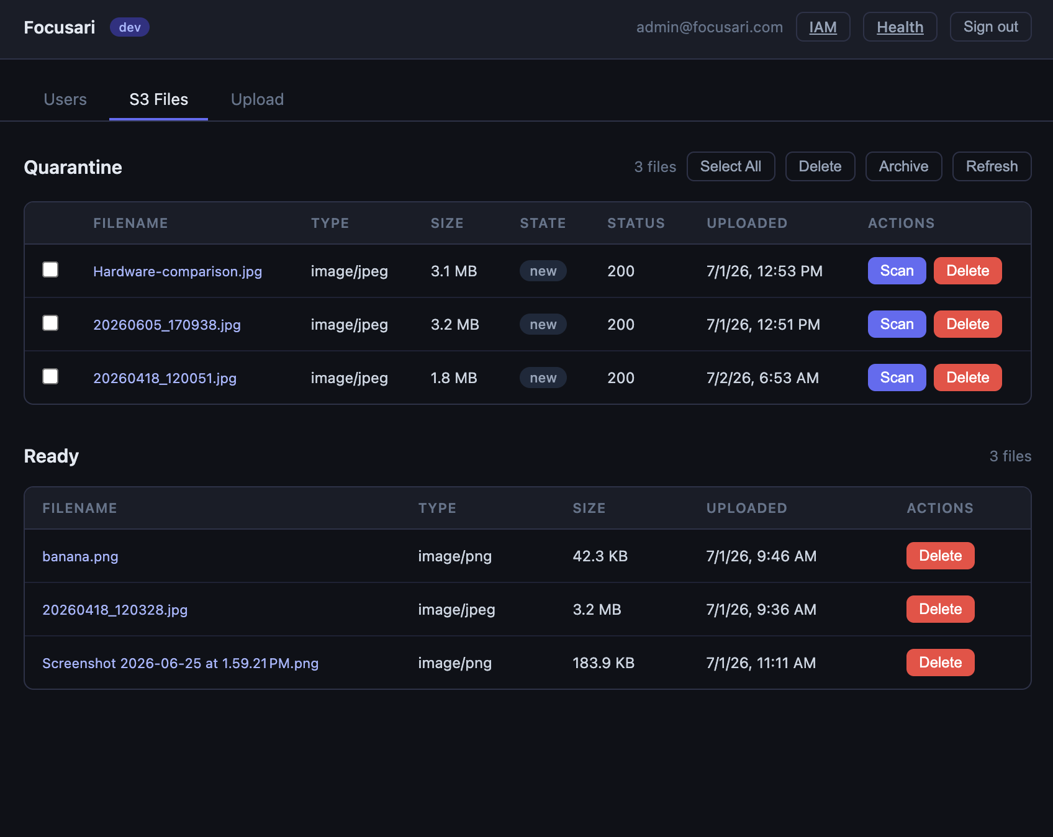Screen dimensions: 1053x837
Task: Open 20260605_170938.jpg file link
Action: tap(167, 325)
